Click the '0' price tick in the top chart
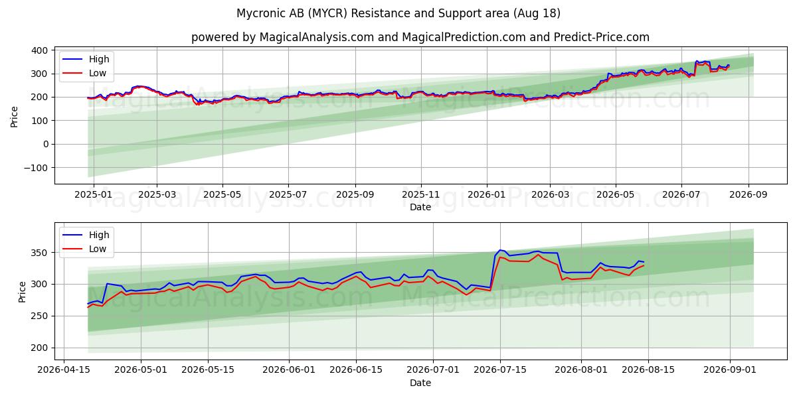797x398 pixels. pos(44,144)
